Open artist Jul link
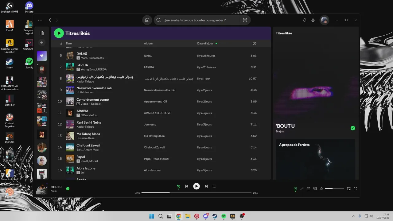This screenshot has width=393, height=221. click(x=82, y=173)
